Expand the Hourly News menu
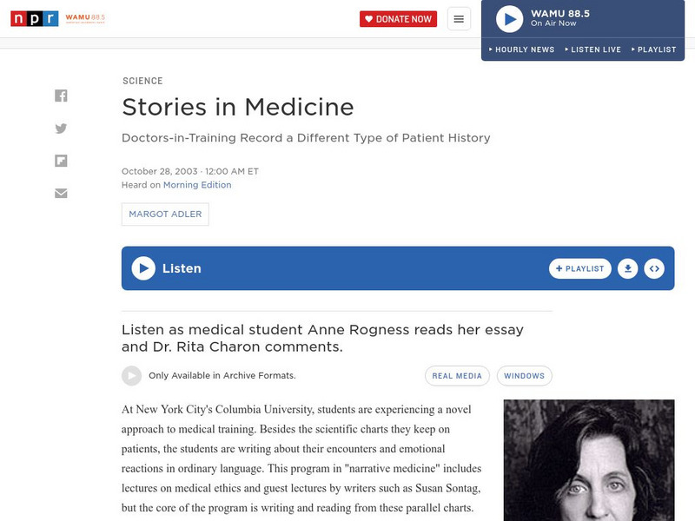Screen dimensions: 695x521 (522, 49)
